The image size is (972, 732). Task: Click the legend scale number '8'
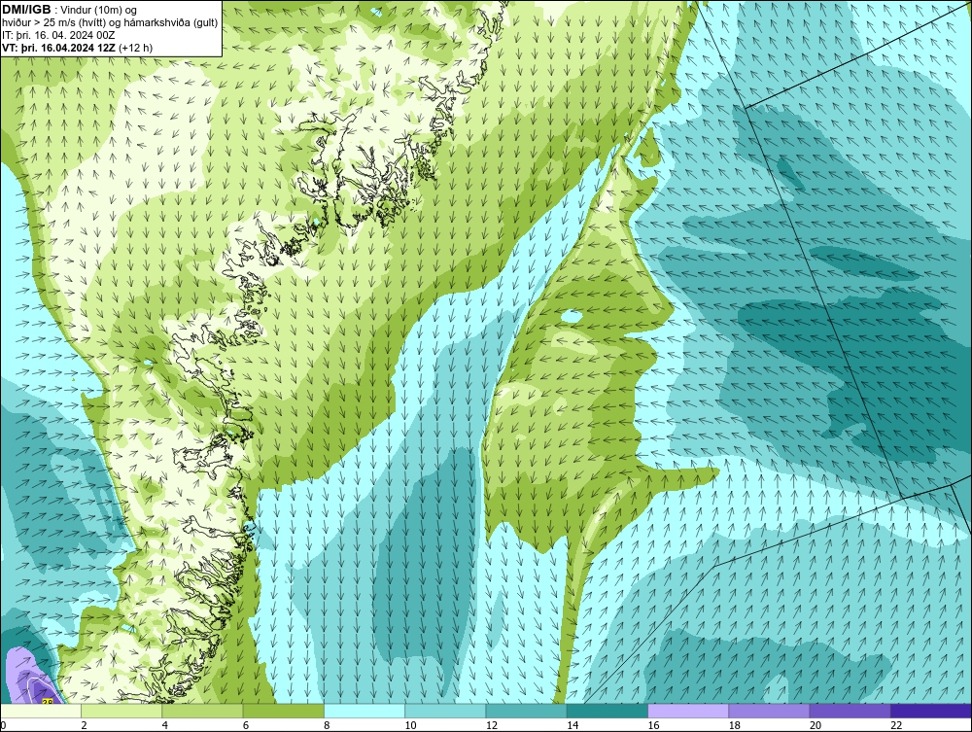(328, 726)
